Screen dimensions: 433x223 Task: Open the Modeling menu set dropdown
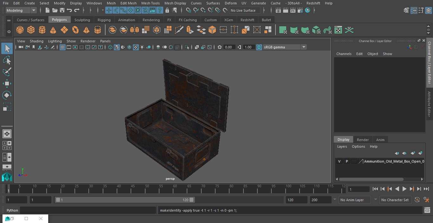tap(21, 10)
